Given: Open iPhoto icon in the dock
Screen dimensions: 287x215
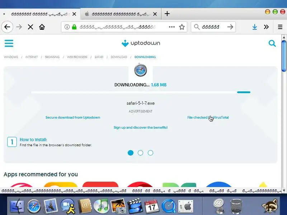Looking at the screenshot, I should coord(118,206).
